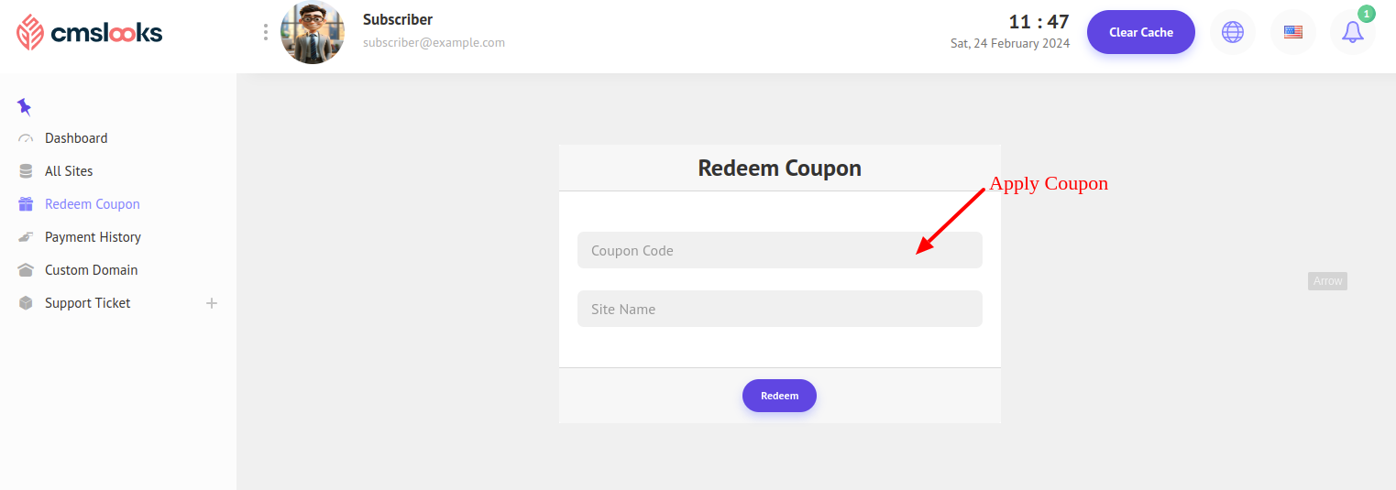Click the globe icon in header
1396x490 pixels.
[1233, 32]
